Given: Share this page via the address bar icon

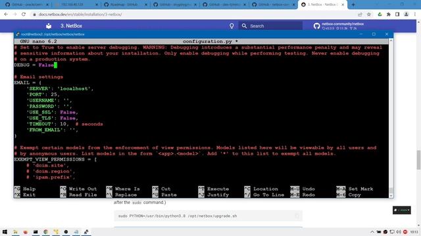Looking at the screenshot, I should 360,14.
